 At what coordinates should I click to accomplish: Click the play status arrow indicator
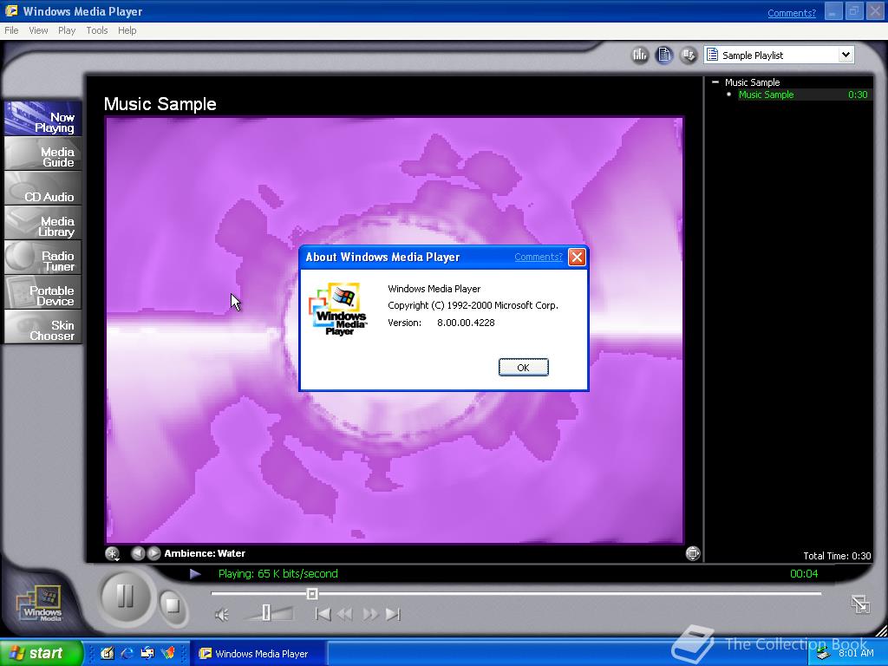click(x=195, y=574)
